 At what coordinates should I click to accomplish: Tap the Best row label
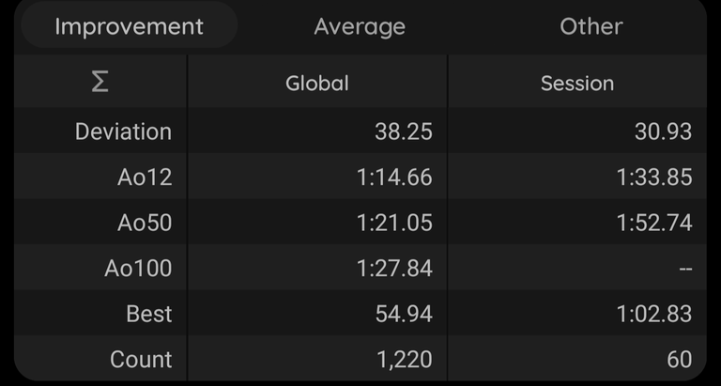[x=149, y=314]
